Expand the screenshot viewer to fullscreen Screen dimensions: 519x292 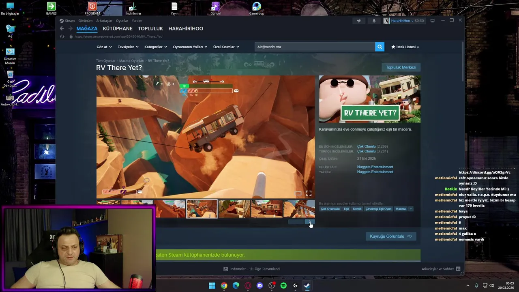(309, 193)
